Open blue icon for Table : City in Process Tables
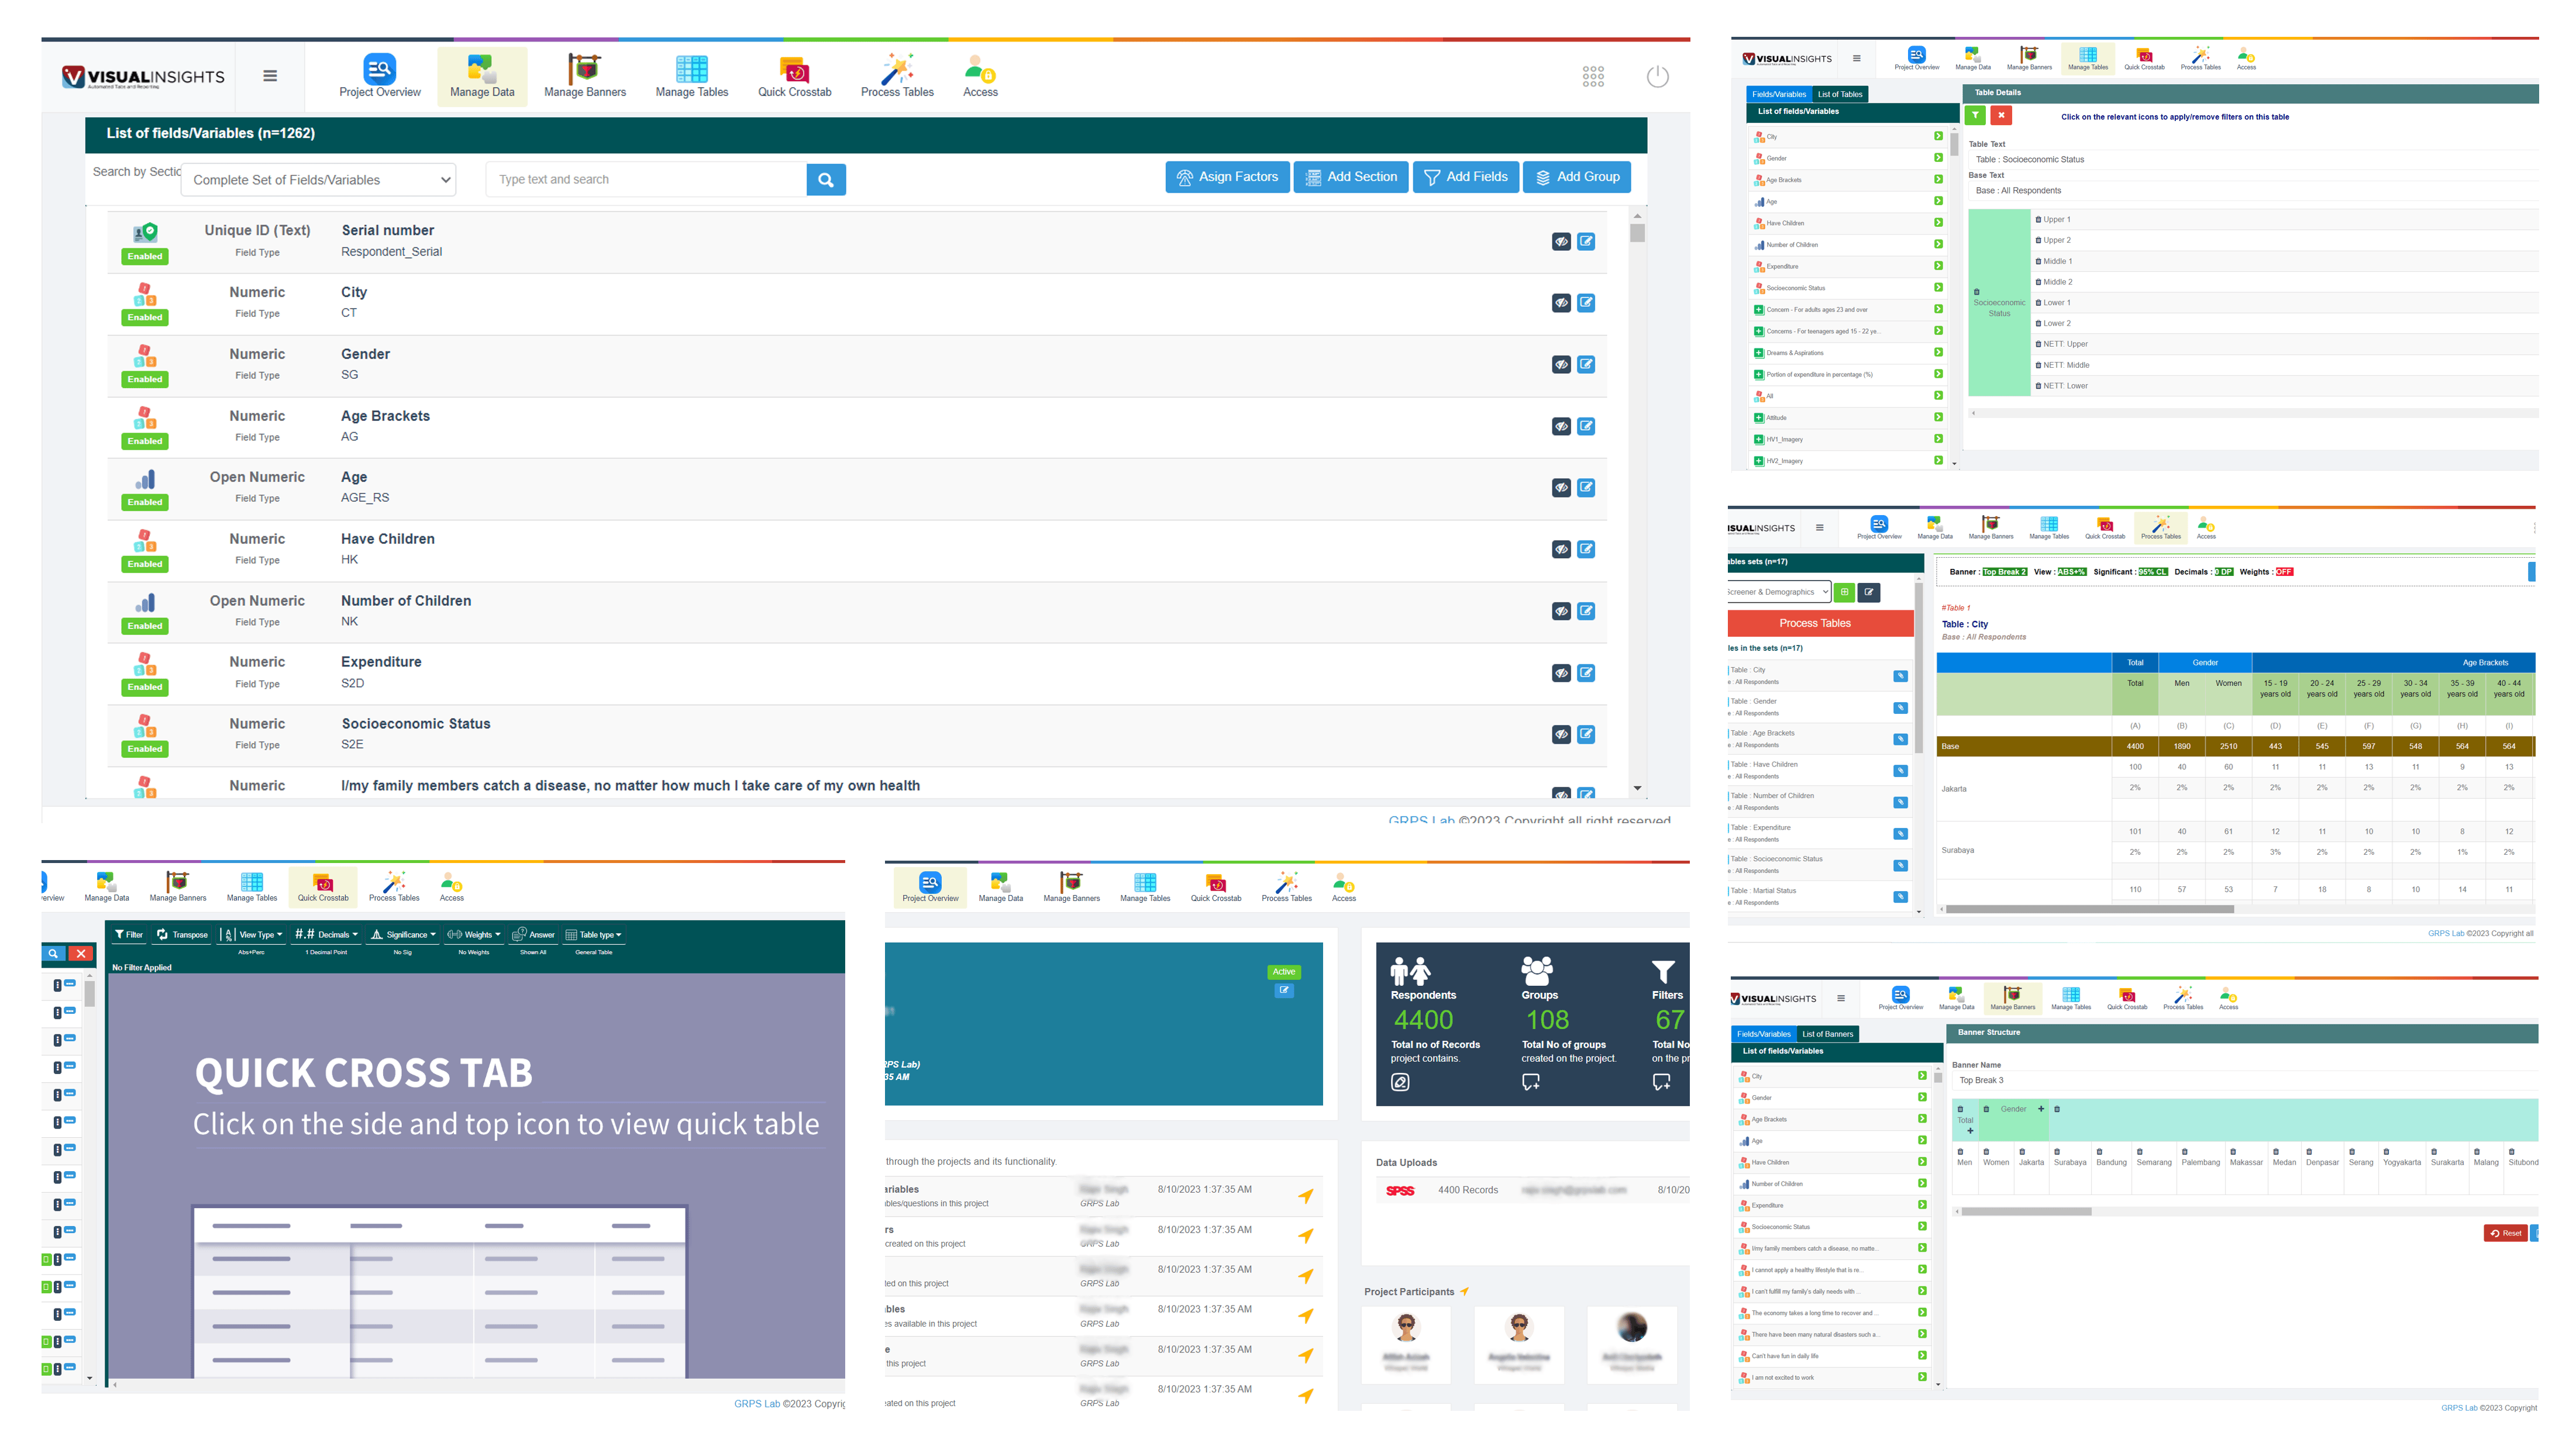The width and height of the screenshot is (2576, 1450). 1900,676
